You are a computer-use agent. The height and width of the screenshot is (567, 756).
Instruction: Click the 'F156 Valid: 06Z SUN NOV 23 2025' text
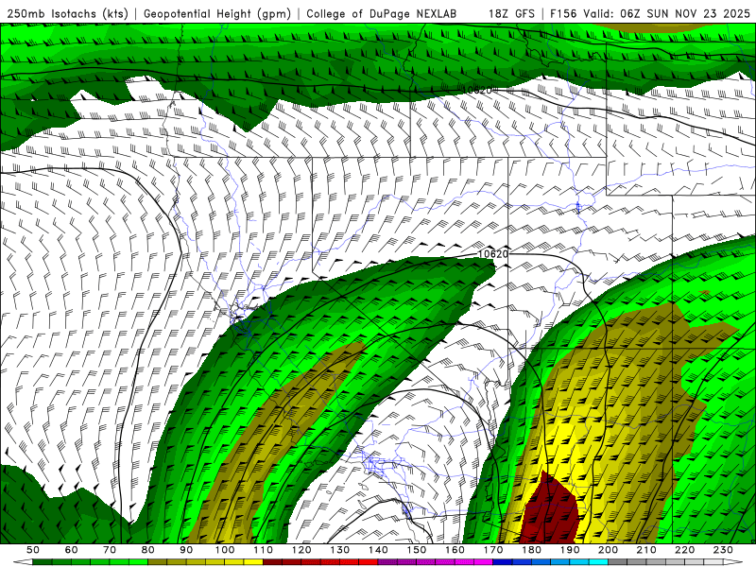pyautogui.click(x=649, y=14)
